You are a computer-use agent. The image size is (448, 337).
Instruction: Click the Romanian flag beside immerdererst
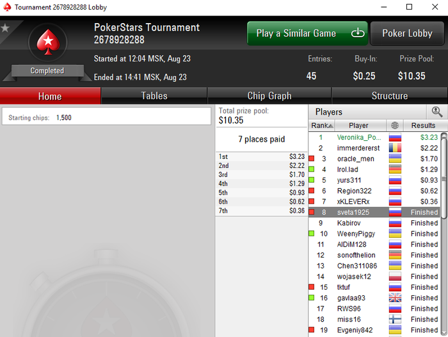[395, 148]
